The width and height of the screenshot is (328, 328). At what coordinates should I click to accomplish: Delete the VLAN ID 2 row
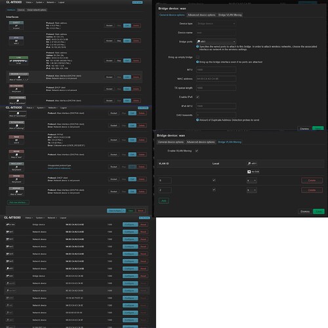point(312,190)
